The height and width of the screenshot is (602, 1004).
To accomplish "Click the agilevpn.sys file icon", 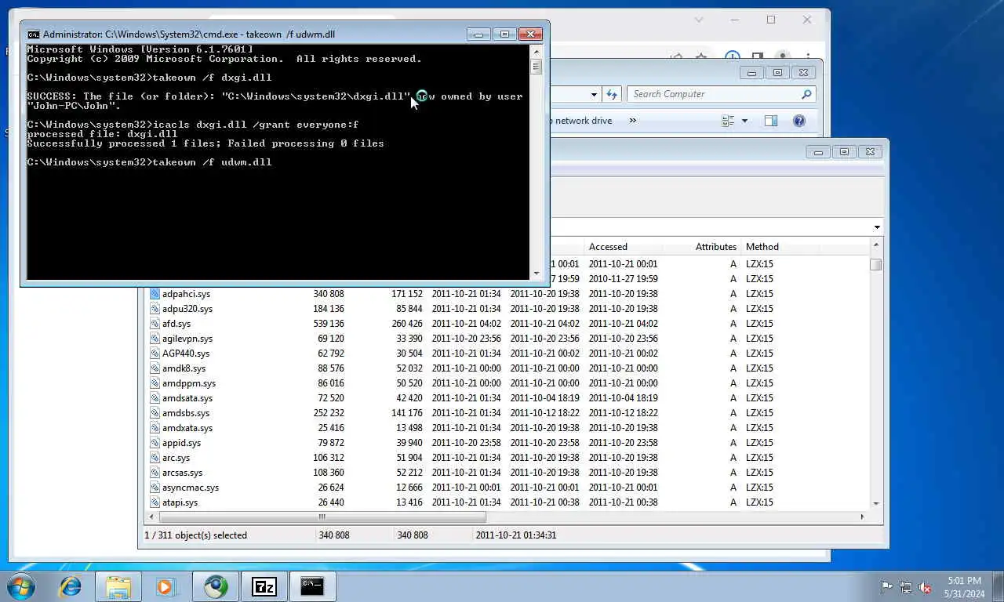I will point(155,339).
